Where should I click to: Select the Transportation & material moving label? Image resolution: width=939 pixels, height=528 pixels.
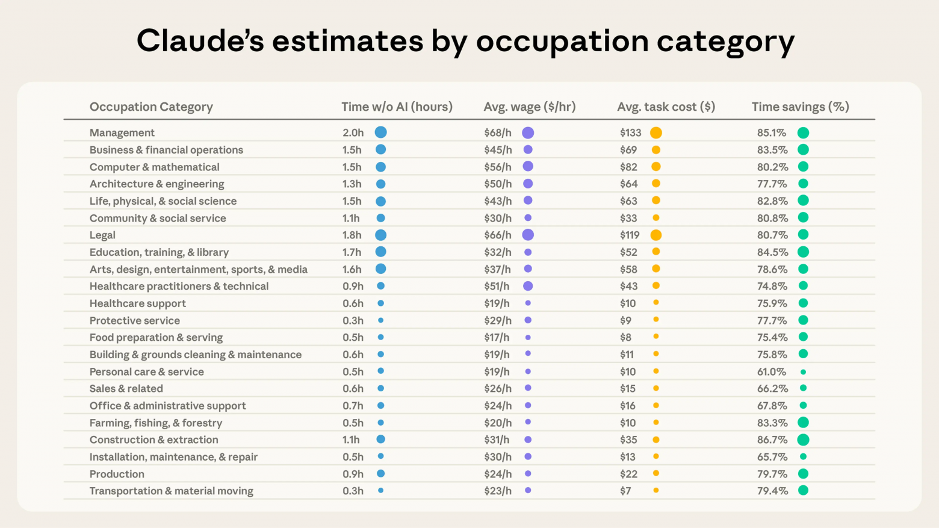point(171,491)
